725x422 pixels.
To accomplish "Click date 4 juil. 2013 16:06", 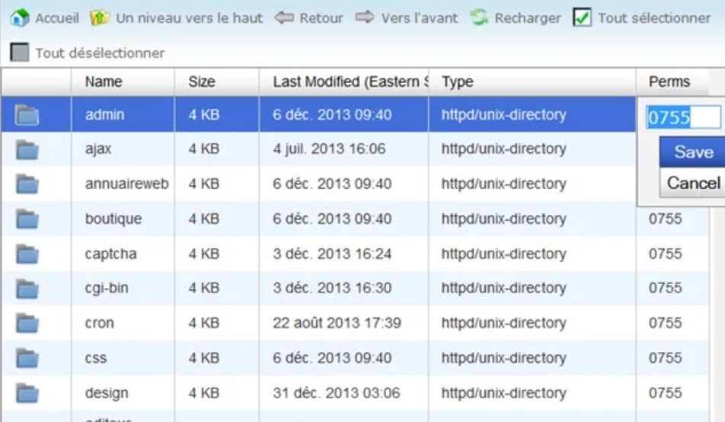I will pos(329,149).
